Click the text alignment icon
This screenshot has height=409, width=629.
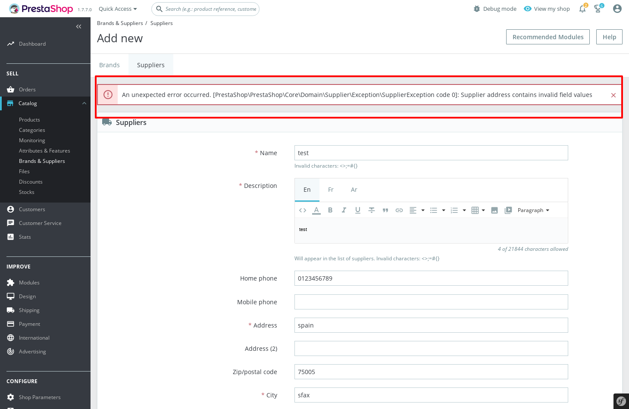pos(413,210)
